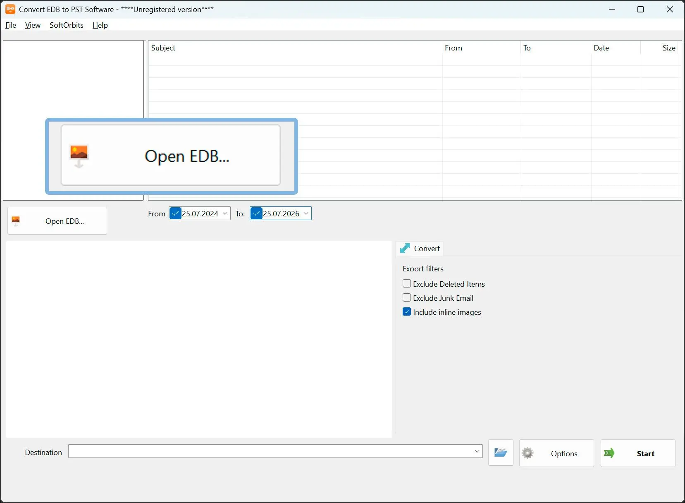The image size is (685, 503).
Task: Click the gear icon on Options
Action: [x=527, y=453]
